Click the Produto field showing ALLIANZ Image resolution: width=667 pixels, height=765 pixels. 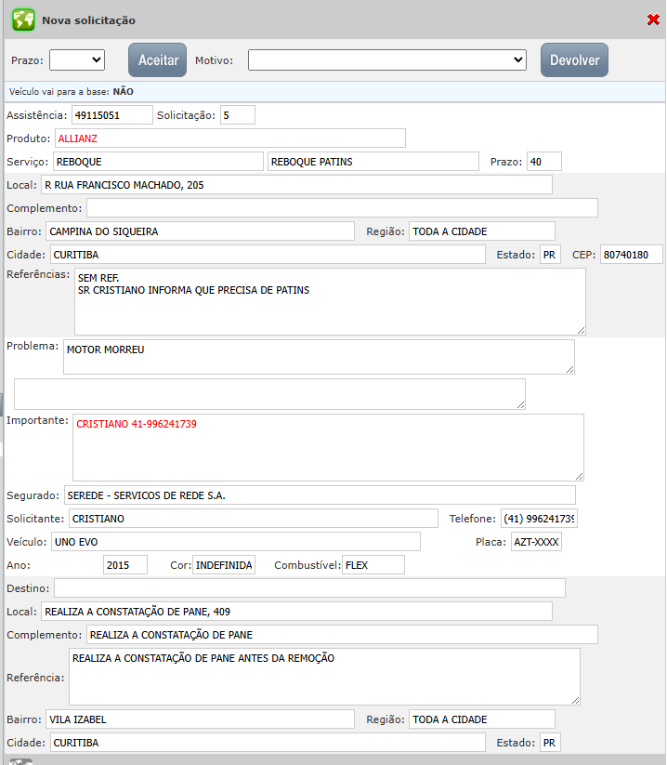pos(229,138)
